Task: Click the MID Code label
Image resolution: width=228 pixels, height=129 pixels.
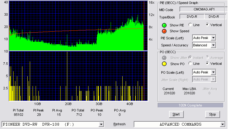Action: (166, 10)
